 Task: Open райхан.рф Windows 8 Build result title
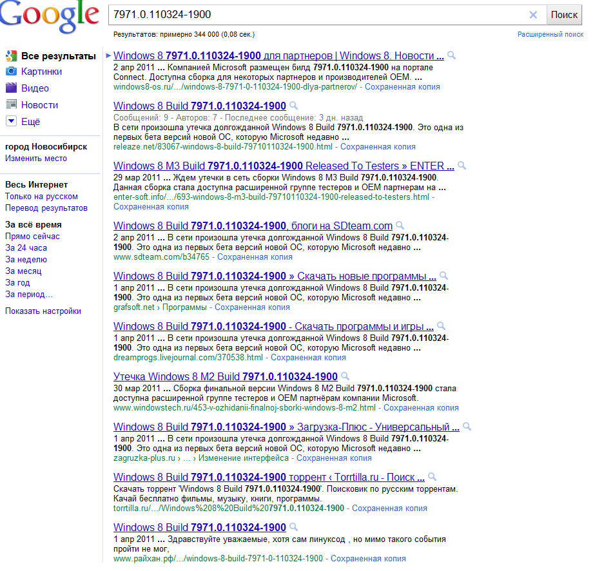click(x=200, y=527)
